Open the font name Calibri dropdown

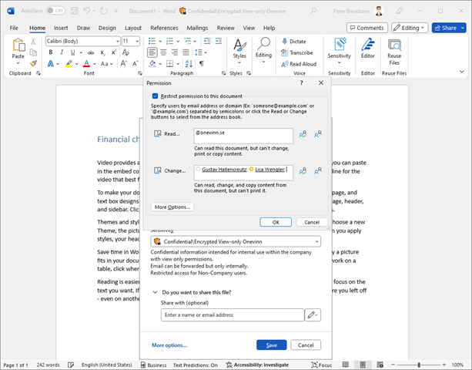pyautogui.click(x=115, y=41)
